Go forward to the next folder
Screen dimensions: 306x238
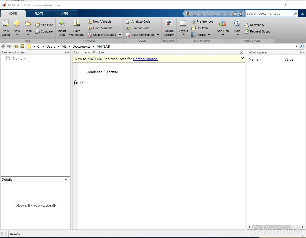(x=9, y=46)
